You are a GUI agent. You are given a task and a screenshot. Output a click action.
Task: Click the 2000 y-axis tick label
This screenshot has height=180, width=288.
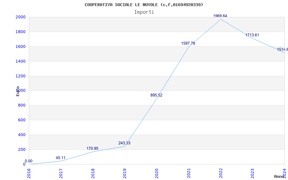pyautogui.click(x=21, y=17)
